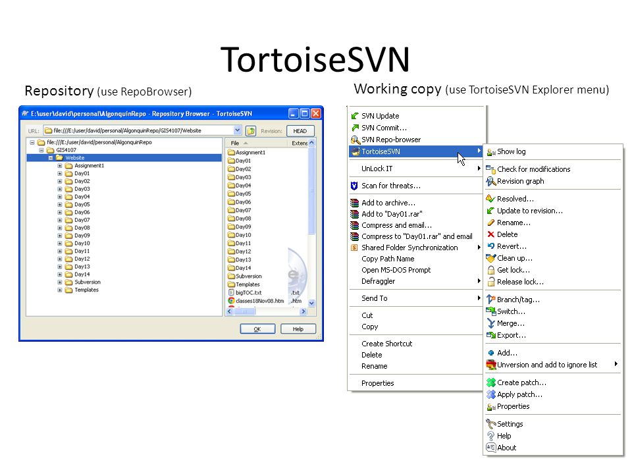Screen dimensions: 632x474
Task: Click the Resolved icon
Action: click(x=490, y=199)
